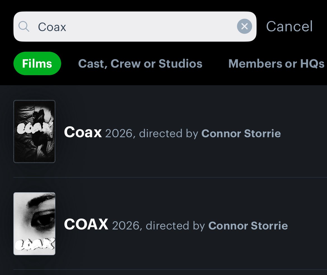Tap the empty area right of the word Coax in the search bar
Viewport: 327px width, 275px height.
point(150,27)
